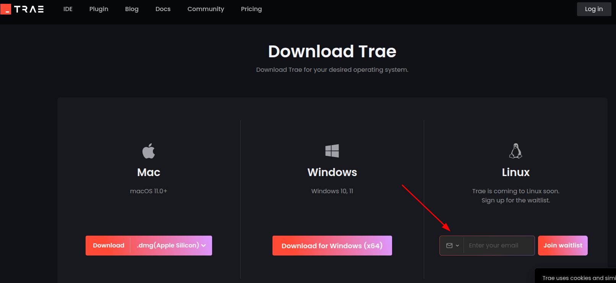Click the 'Windows 10, 11' requirement text
616x283 pixels.
coord(332,191)
